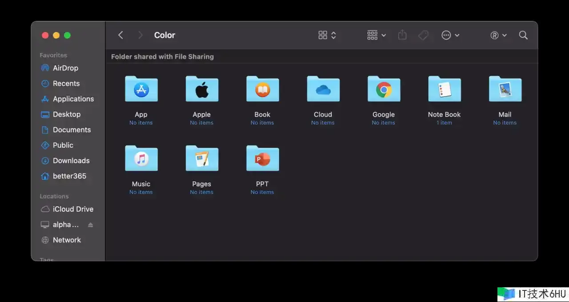The width and height of the screenshot is (569, 302).
Task: Eject the alpha volume in sidebar
Action: point(91,225)
